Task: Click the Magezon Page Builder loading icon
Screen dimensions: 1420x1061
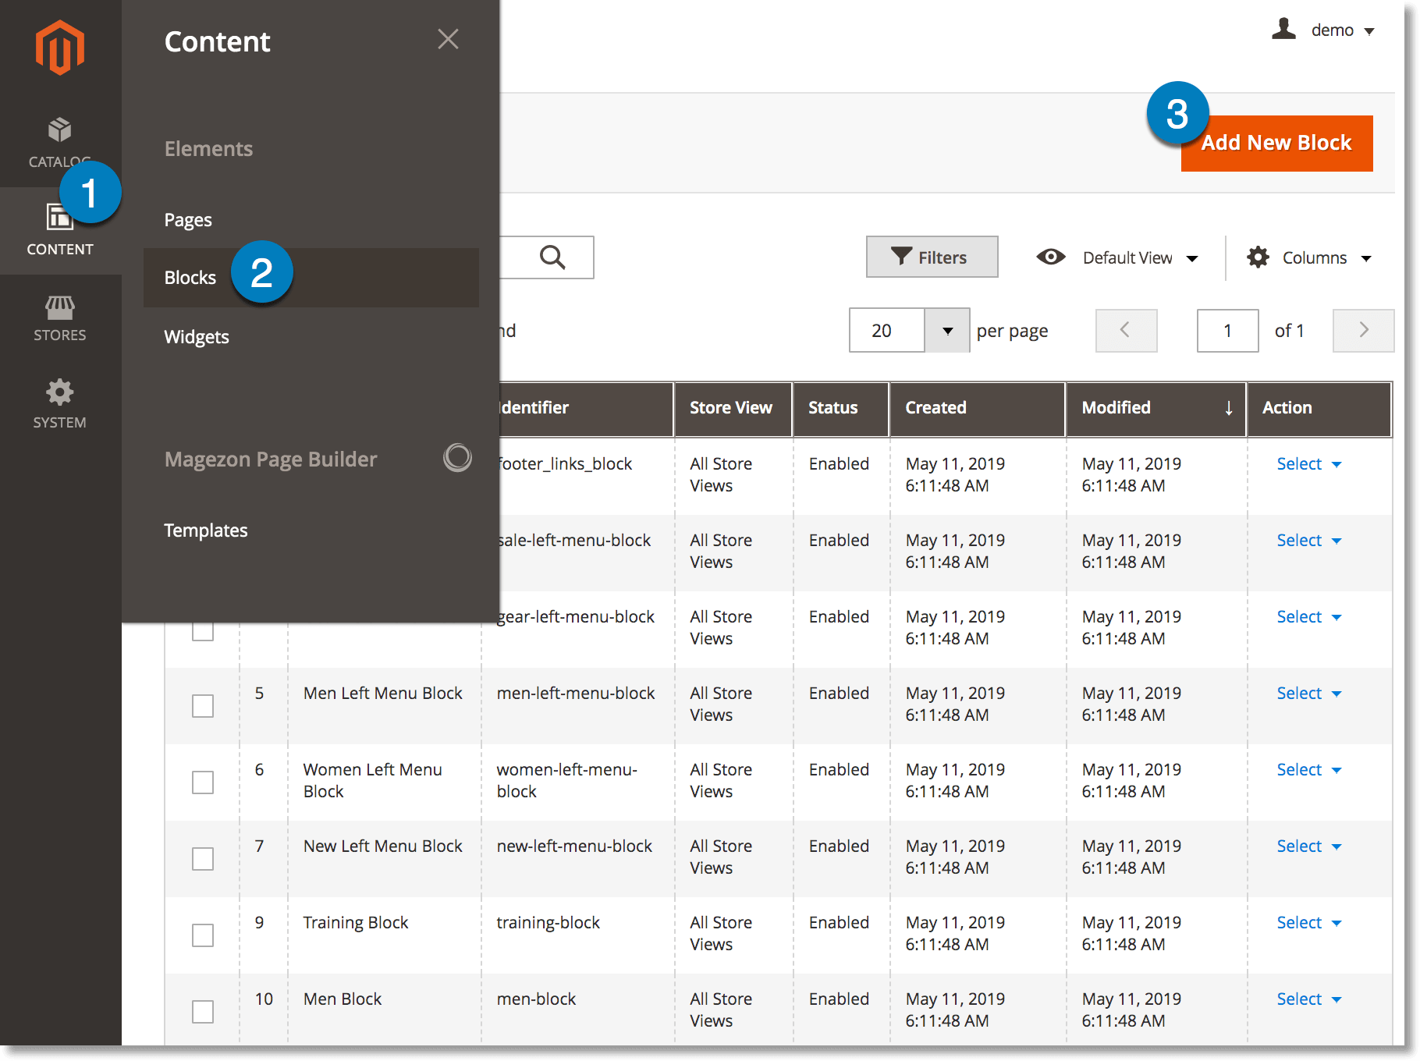Action: click(457, 459)
